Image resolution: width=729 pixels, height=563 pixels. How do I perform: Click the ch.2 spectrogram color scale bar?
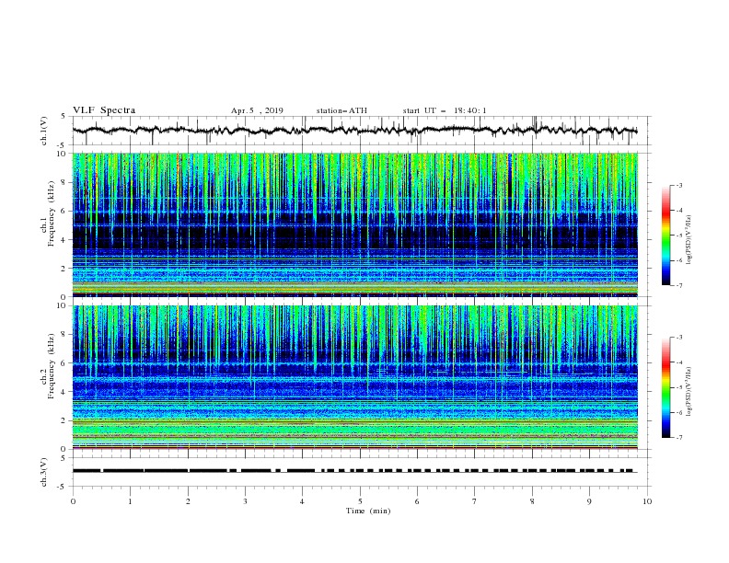(x=666, y=387)
